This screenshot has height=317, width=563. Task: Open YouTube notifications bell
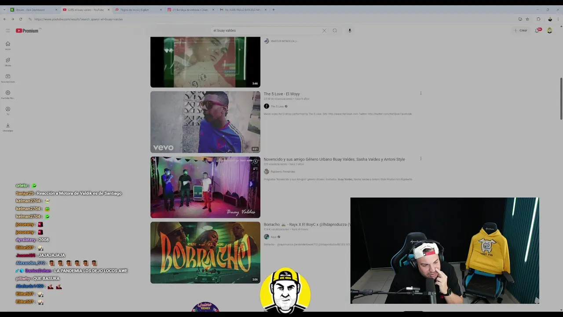(x=537, y=30)
